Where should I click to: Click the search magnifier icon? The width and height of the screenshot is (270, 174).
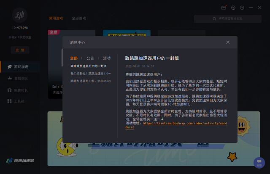point(214,19)
